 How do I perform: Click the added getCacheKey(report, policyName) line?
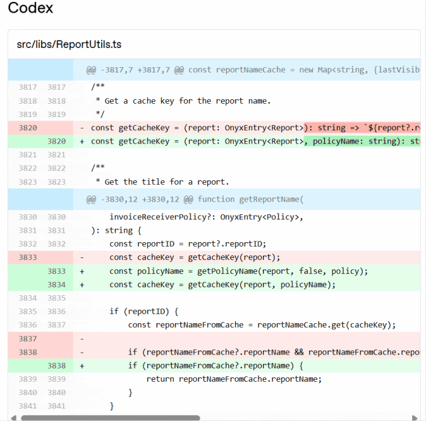click(x=222, y=285)
